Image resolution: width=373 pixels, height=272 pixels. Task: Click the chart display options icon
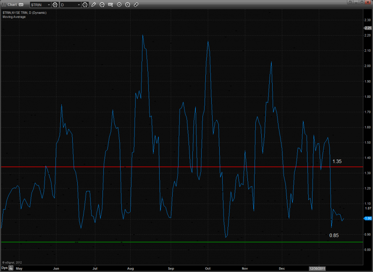pyautogui.click(x=110, y=5)
